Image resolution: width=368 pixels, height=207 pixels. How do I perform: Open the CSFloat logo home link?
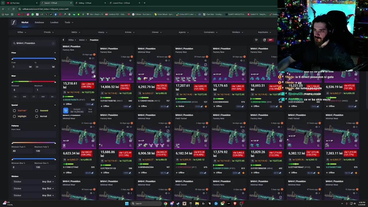pos(14,22)
